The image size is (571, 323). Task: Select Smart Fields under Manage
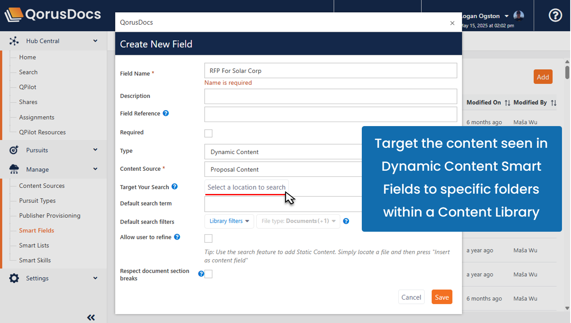[37, 230]
